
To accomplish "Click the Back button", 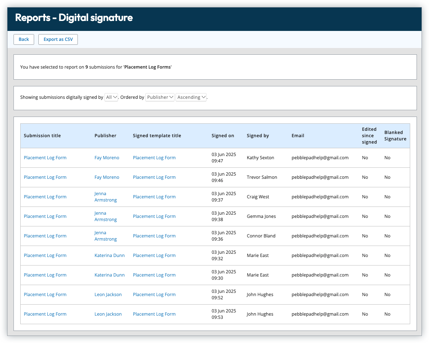I will [x=24, y=39].
